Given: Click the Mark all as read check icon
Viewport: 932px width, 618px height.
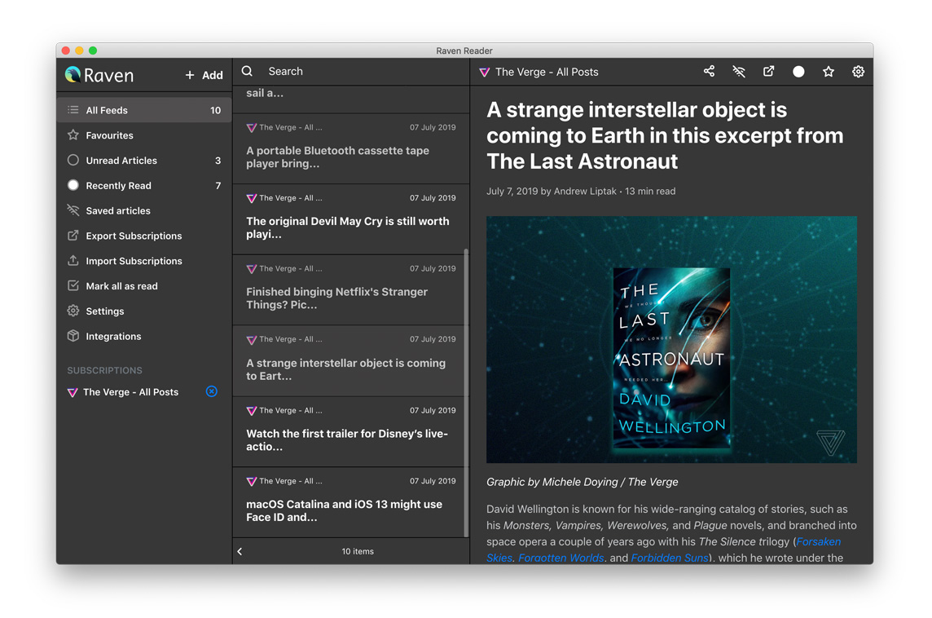Looking at the screenshot, I should (73, 285).
